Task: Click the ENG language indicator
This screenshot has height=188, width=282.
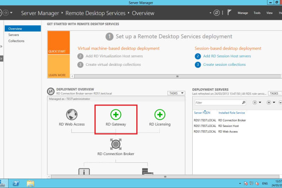Action: click(265, 183)
